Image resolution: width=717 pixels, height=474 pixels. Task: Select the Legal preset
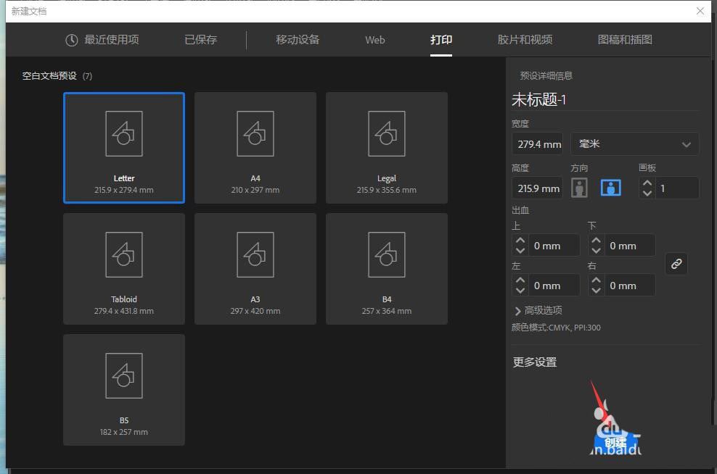(x=386, y=134)
